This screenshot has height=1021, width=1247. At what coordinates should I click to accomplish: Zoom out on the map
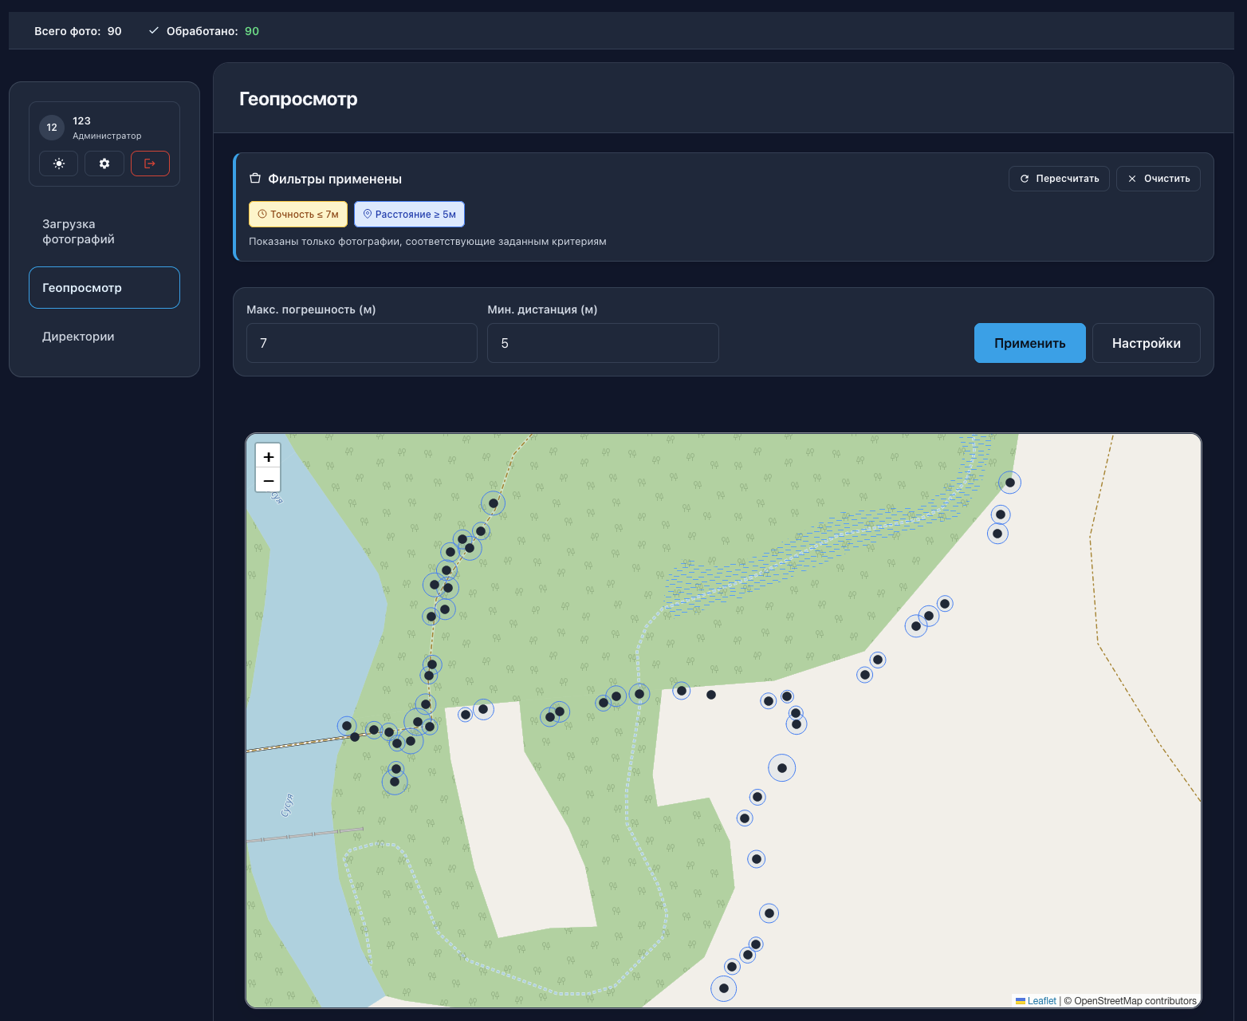click(268, 480)
